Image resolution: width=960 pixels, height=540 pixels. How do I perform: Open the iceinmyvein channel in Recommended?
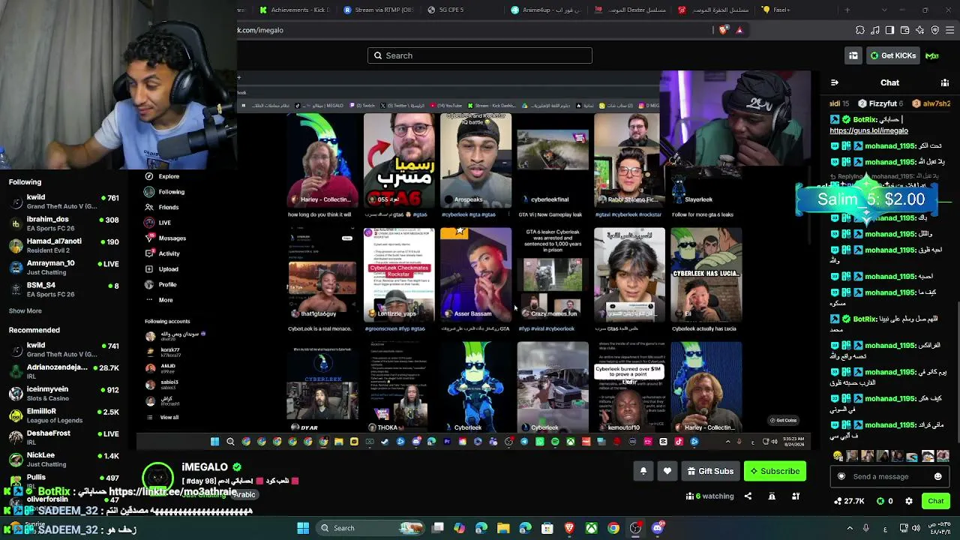click(x=64, y=393)
